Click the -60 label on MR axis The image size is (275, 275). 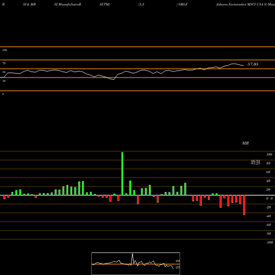(268, 225)
